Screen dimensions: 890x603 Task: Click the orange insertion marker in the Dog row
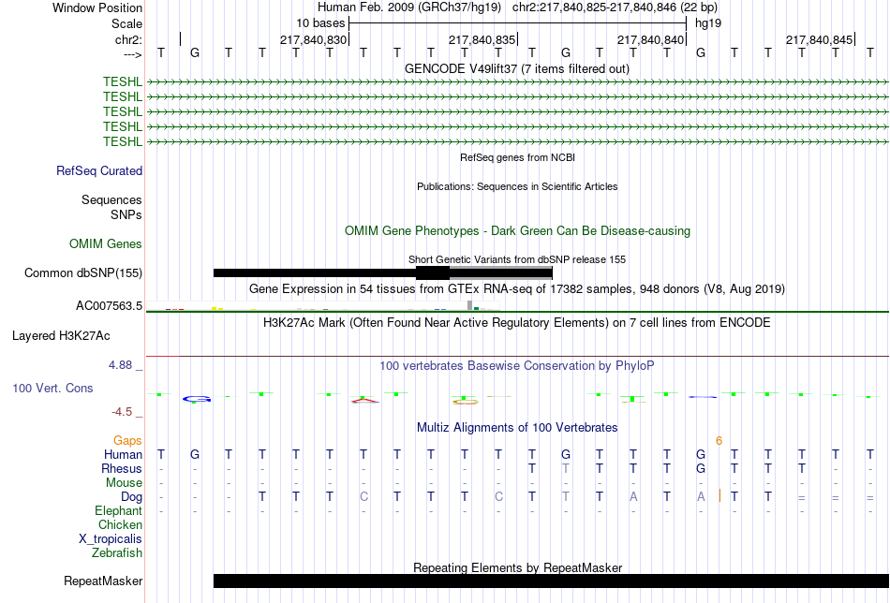719,495
